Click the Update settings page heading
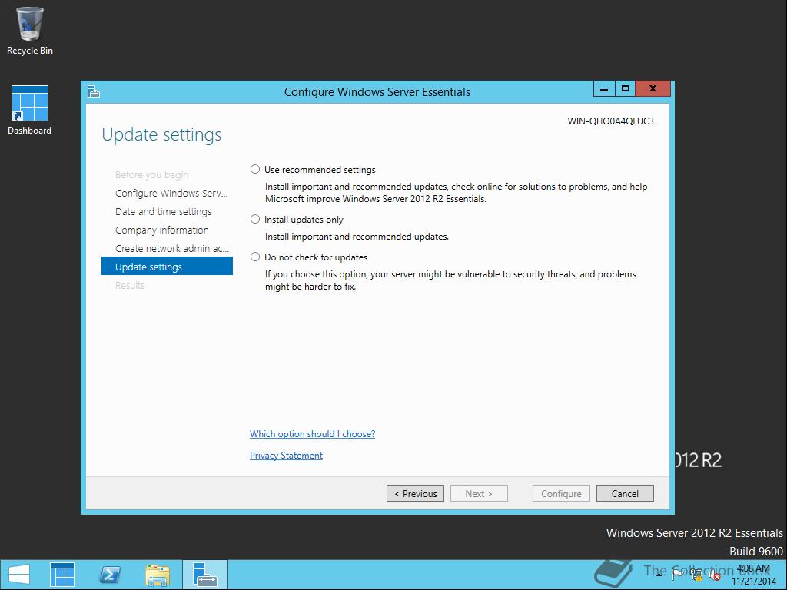 tap(161, 134)
